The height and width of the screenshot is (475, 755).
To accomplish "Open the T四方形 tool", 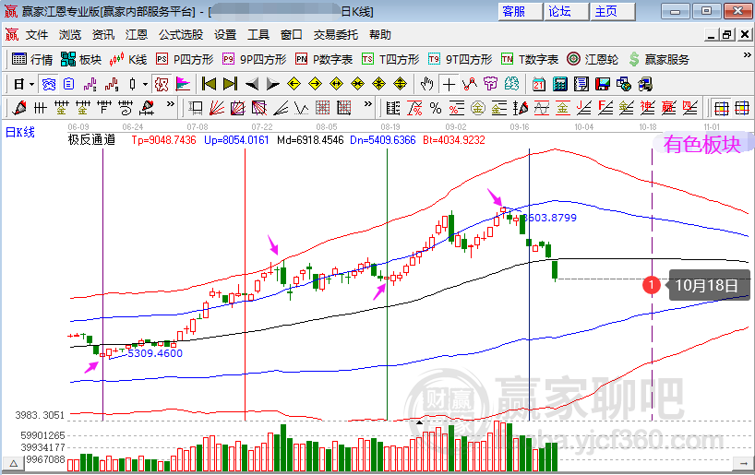I will [390, 59].
